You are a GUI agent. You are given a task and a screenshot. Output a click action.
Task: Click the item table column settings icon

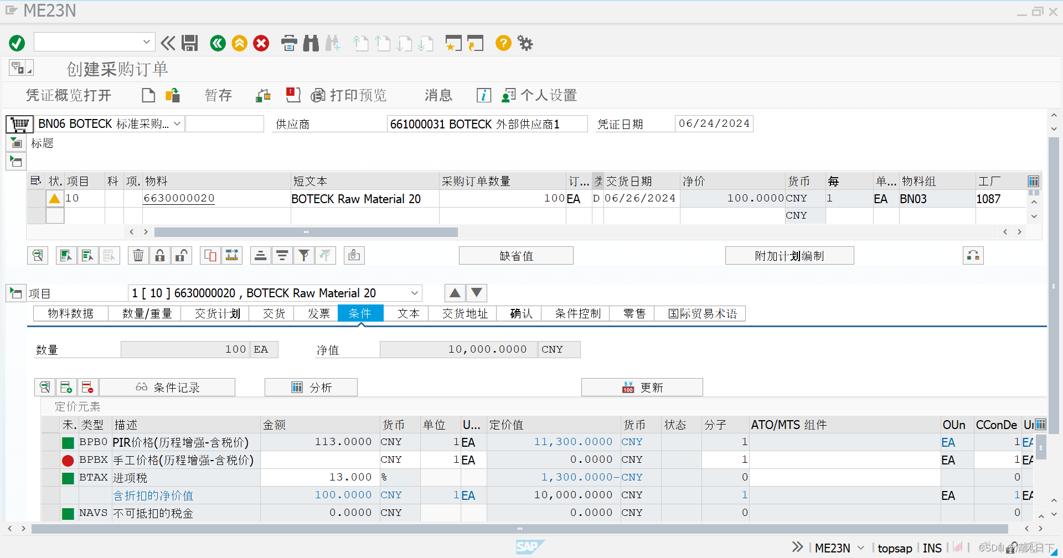[1033, 181]
